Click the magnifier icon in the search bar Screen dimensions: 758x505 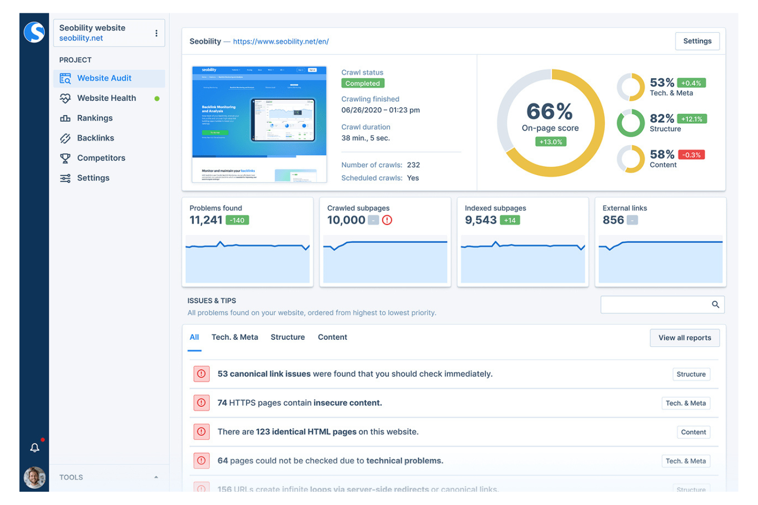coord(715,304)
